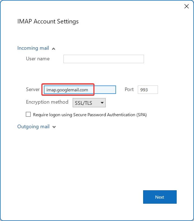Click the IMAP Account Settings title

point(48,22)
